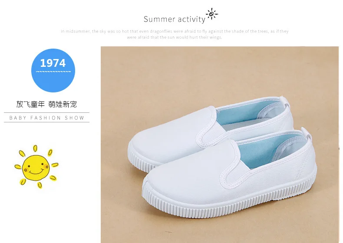Click the 萌娃新宠 text
Screen dimensions: 343x243
click(63, 104)
